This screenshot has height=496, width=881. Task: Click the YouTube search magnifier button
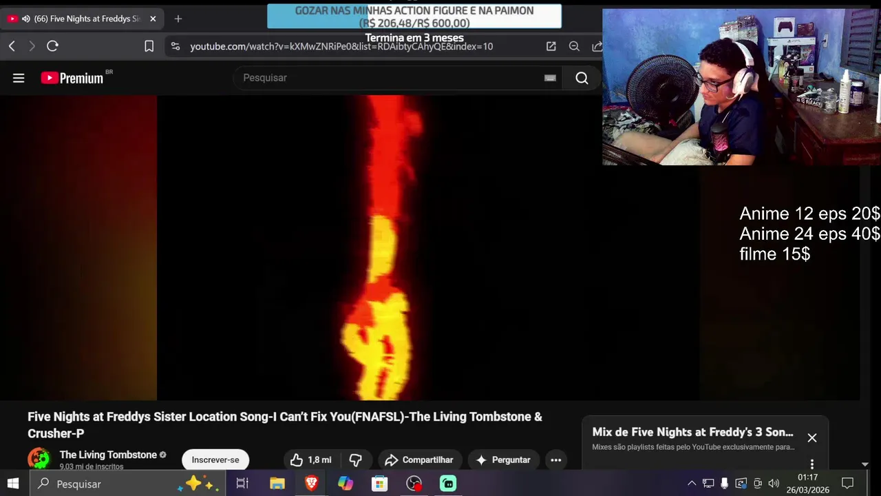[x=582, y=78]
